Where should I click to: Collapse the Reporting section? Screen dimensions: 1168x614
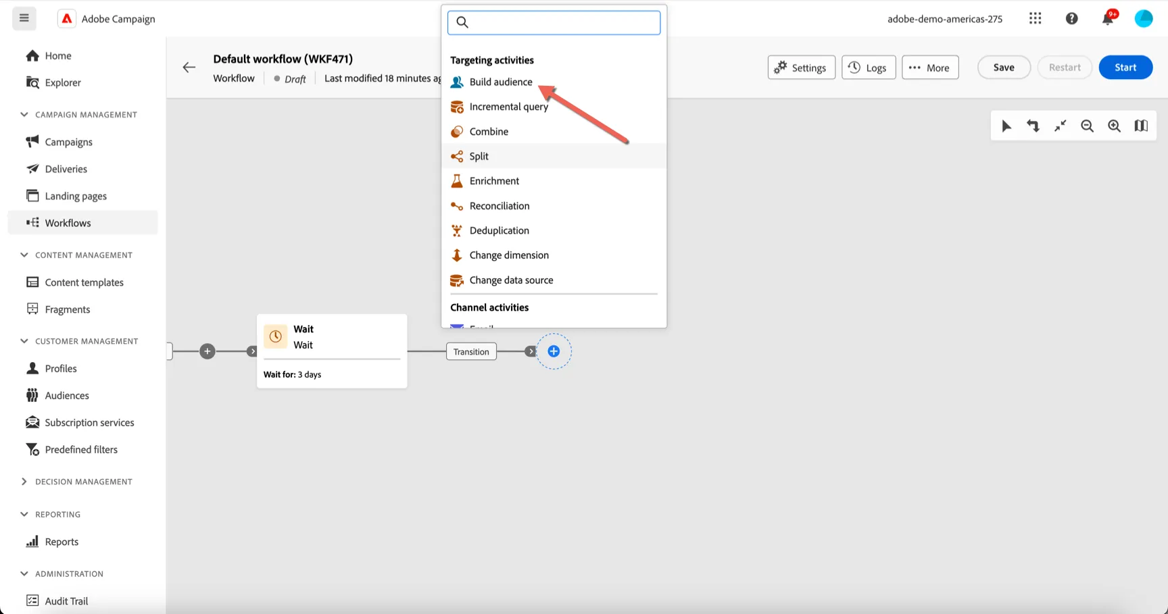coord(24,514)
